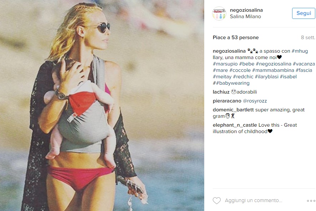This screenshot has height=211, width=316.
Task: Follow the account with Segui button
Action: click(304, 13)
